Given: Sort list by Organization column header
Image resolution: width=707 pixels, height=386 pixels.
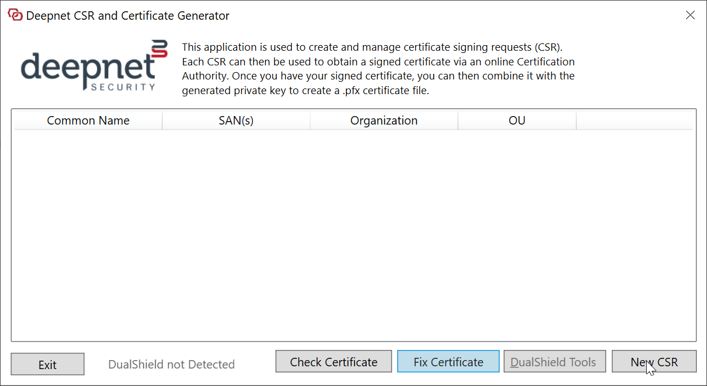Looking at the screenshot, I should [x=384, y=121].
